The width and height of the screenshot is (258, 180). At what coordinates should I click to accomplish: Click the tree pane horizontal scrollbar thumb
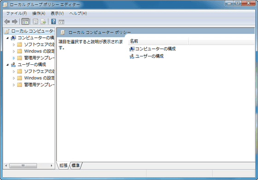23,166
